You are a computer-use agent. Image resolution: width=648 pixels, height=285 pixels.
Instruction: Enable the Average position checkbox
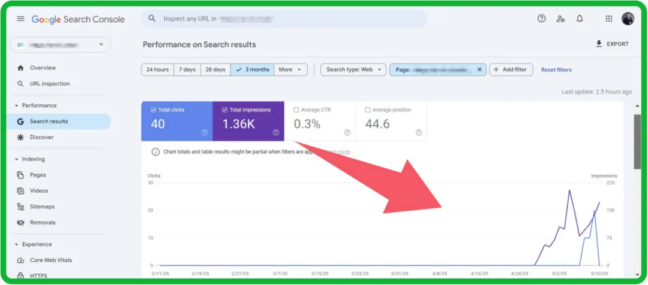tap(368, 110)
